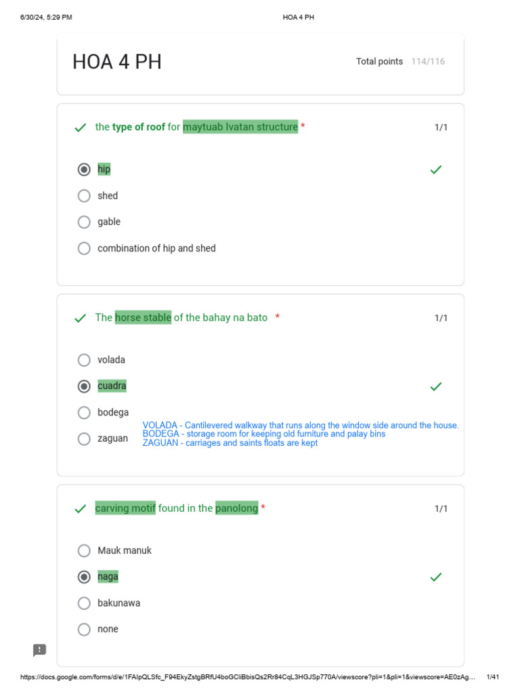The width and height of the screenshot is (520, 694).
Task: Select the hip radio option
Action: coord(84,169)
